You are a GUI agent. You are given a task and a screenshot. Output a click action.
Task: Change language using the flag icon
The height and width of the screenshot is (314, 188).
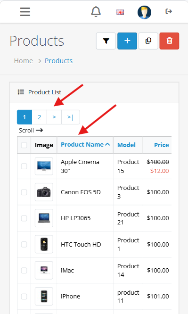point(120,12)
